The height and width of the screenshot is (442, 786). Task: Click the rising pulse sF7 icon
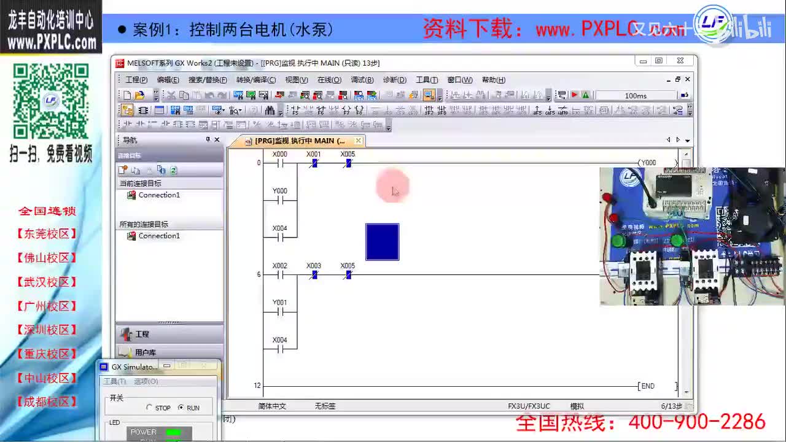[429, 110]
